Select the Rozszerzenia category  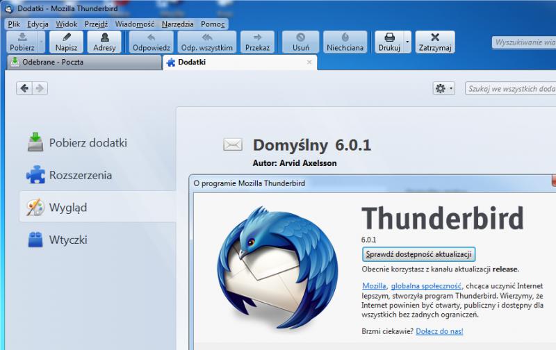[x=97, y=175]
